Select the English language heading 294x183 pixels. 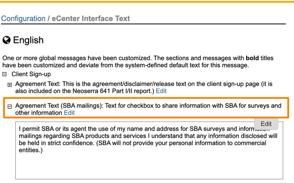(x=28, y=41)
